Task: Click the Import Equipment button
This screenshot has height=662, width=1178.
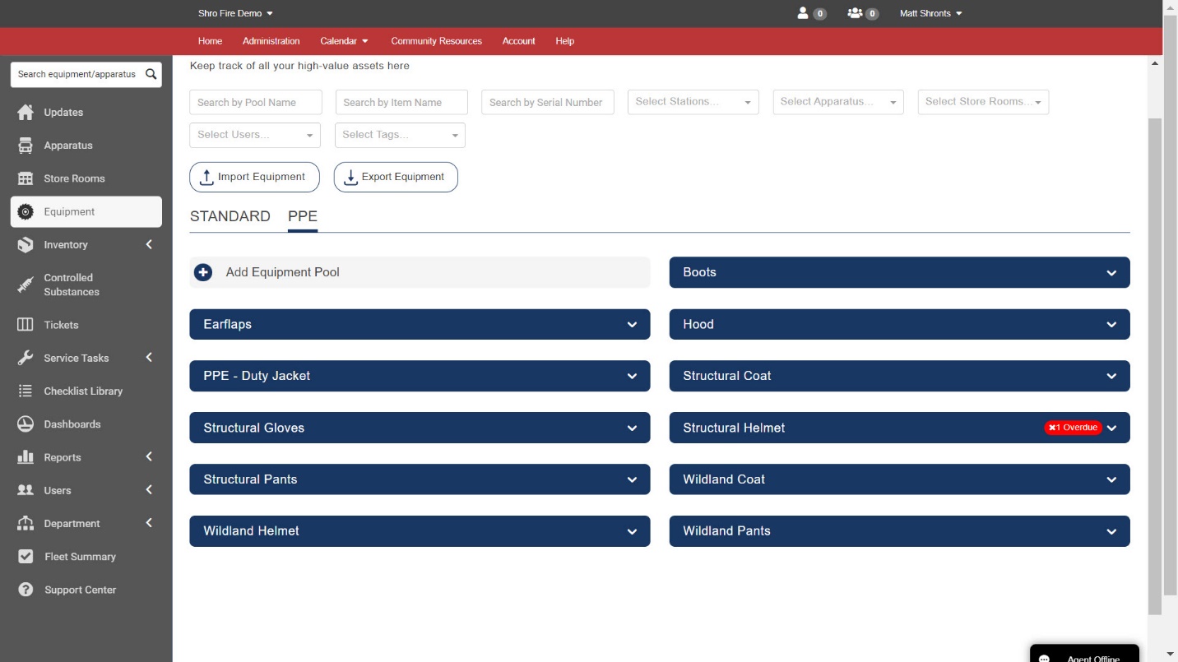Action: (x=254, y=177)
